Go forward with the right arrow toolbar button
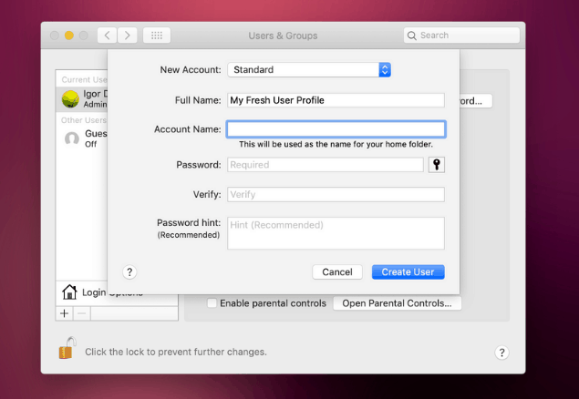 coord(128,36)
